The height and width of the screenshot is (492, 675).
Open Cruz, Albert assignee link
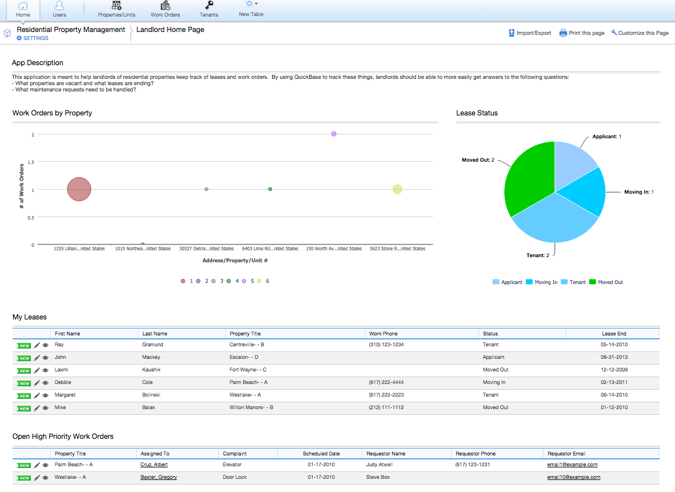click(154, 465)
